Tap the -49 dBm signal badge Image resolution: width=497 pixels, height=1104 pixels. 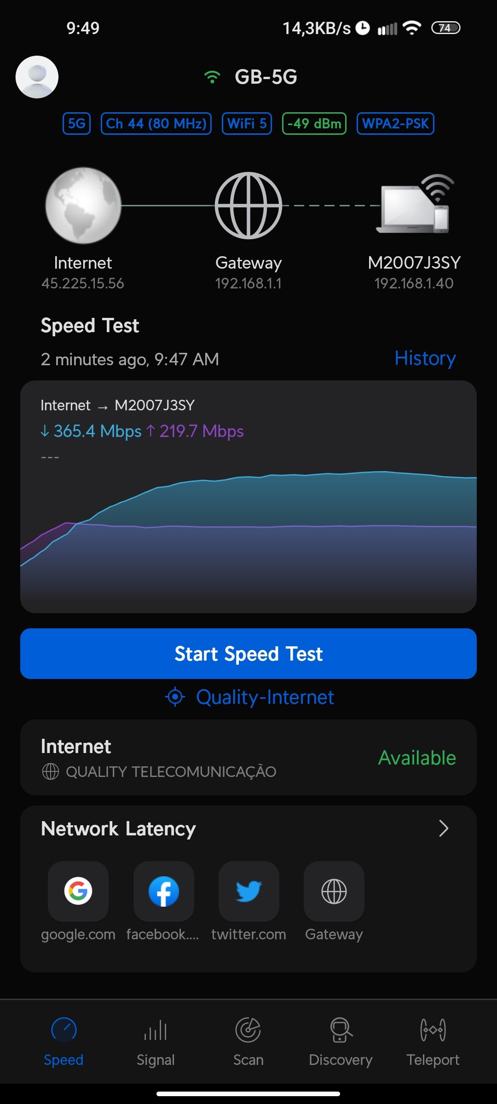point(314,123)
